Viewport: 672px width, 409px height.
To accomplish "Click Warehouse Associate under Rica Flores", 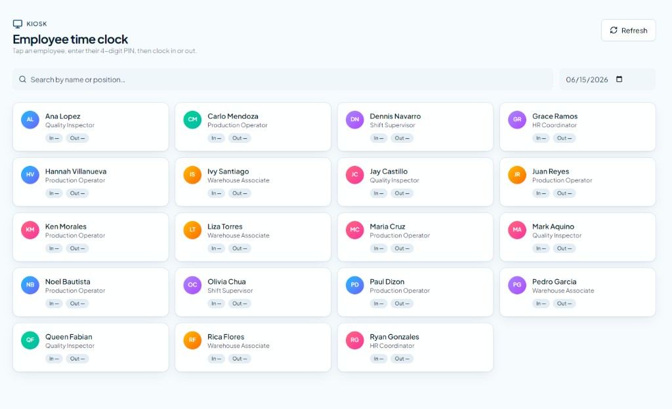I will (238, 346).
